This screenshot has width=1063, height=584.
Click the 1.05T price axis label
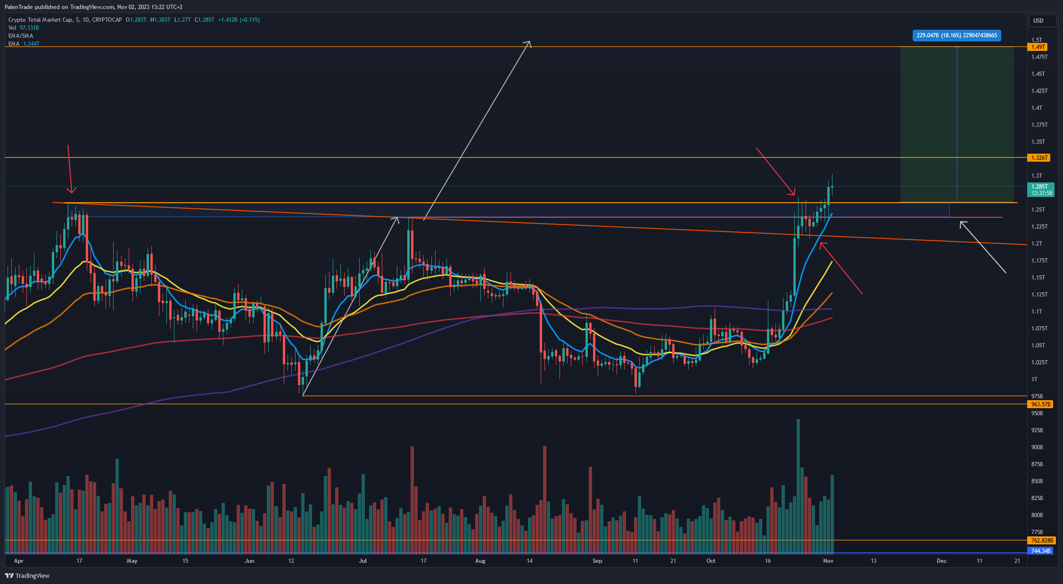(x=1038, y=345)
